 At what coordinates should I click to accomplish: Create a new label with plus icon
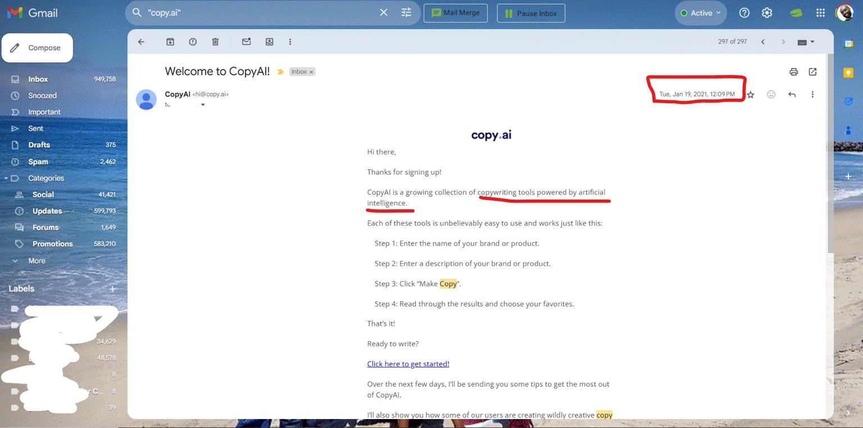112,289
